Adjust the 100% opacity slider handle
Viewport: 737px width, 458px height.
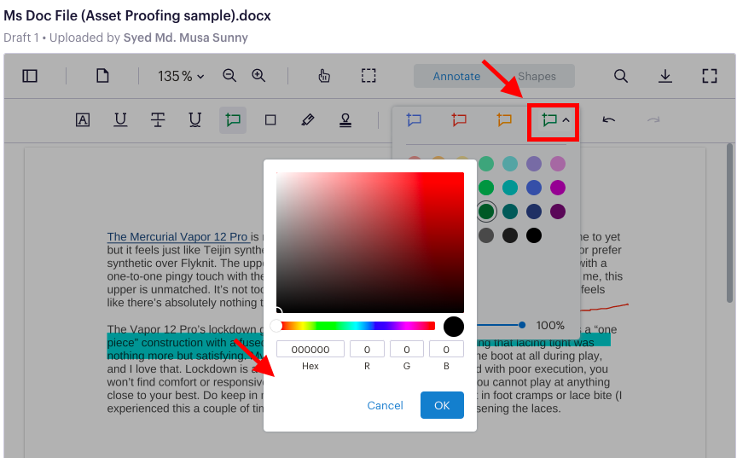[x=522, y=325]
